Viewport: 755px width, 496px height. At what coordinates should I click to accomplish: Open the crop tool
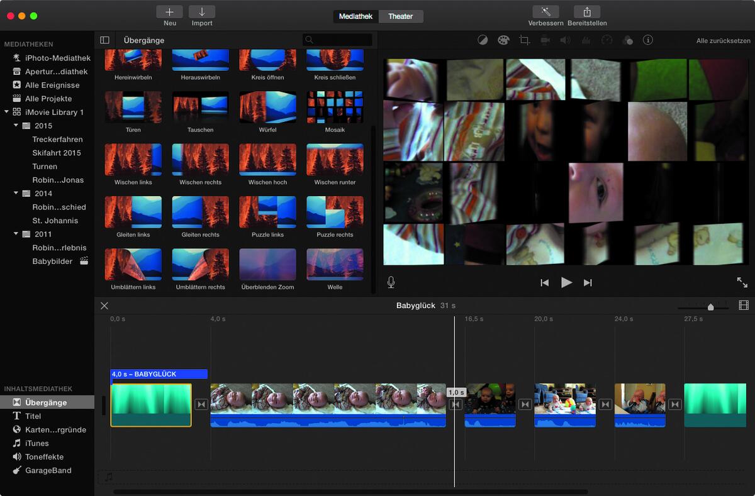(x=524, y=40)
